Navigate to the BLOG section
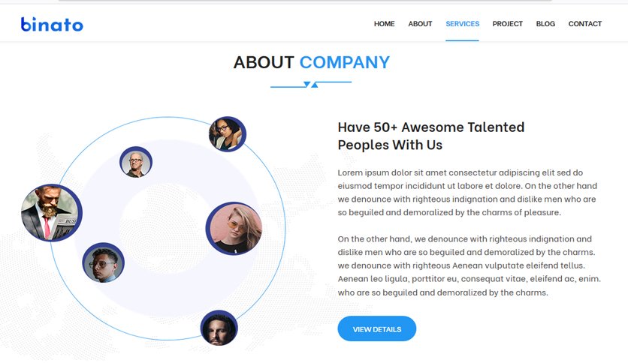Viewport: 628px width, 363px height. pos(545,24)
